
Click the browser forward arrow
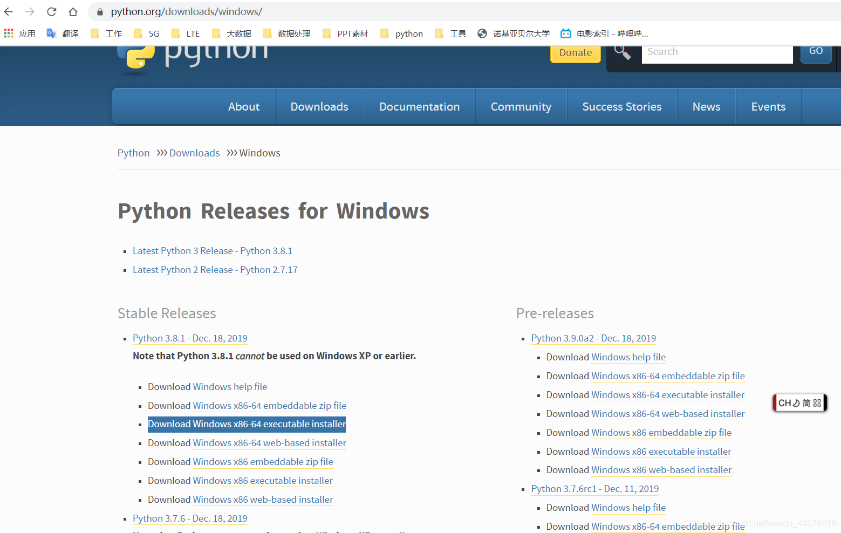point(30,11)
